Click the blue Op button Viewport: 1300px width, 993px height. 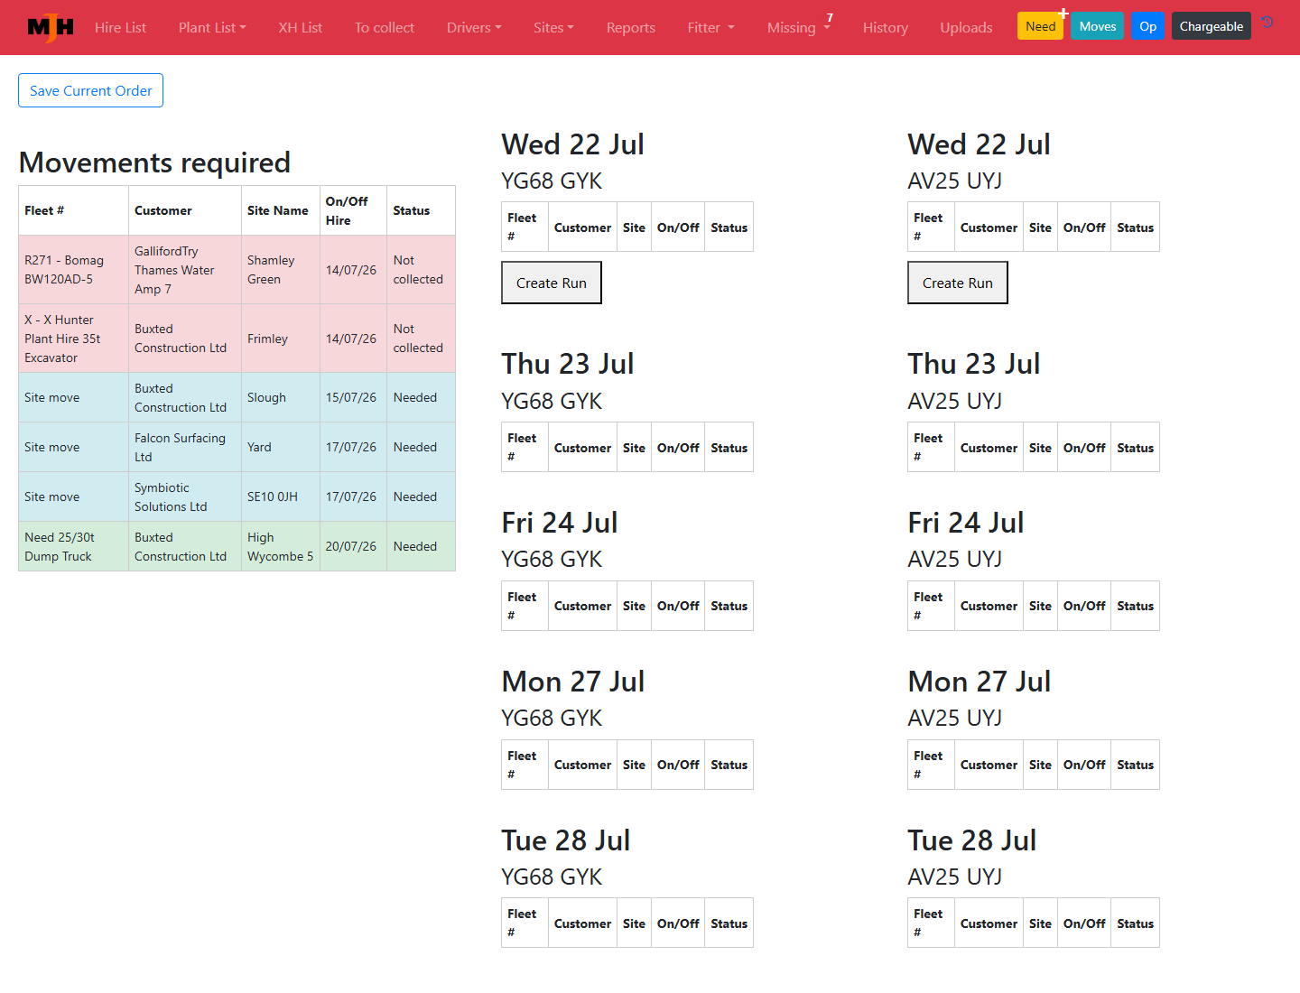tap(1147, 26)
